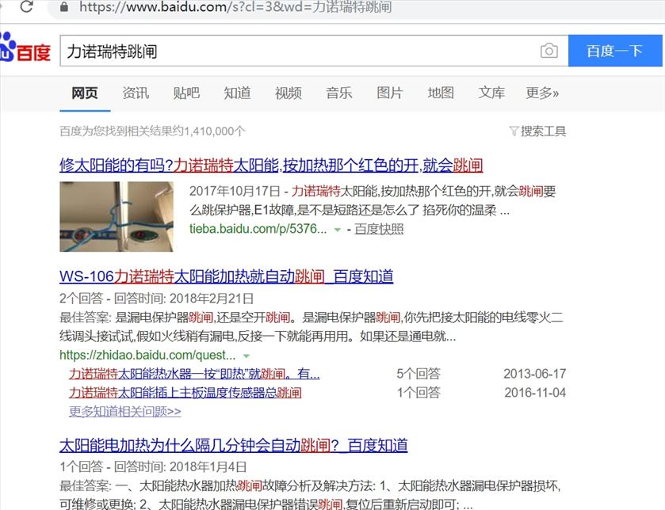Click 更多知道相关问题>> link
Viewport: 665px width, 510px height.
pyautogui.click(x=124, y=411)
